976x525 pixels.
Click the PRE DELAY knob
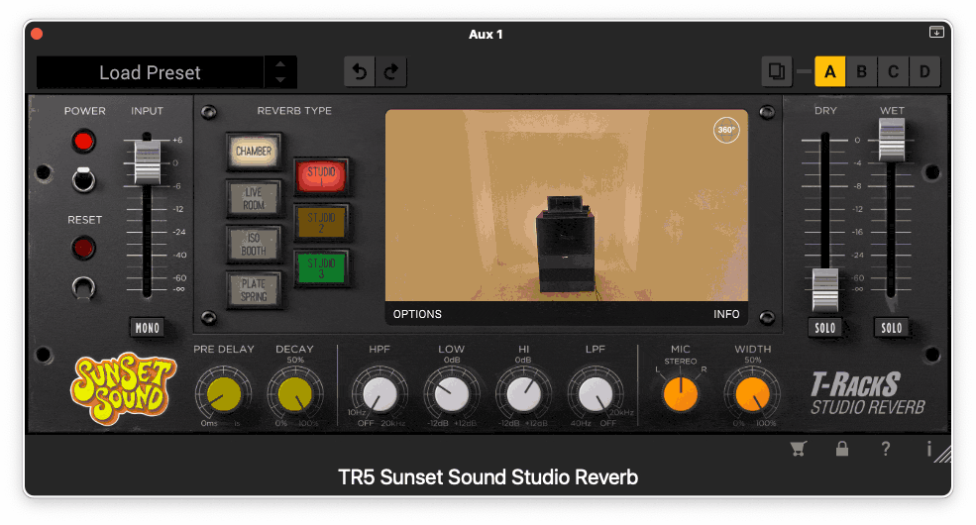pyautogui.click(x=224, y=394)
